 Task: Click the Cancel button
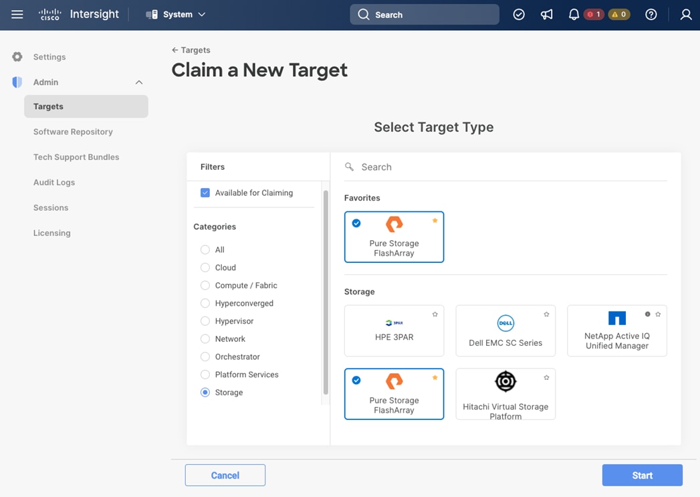coord(225,475)
